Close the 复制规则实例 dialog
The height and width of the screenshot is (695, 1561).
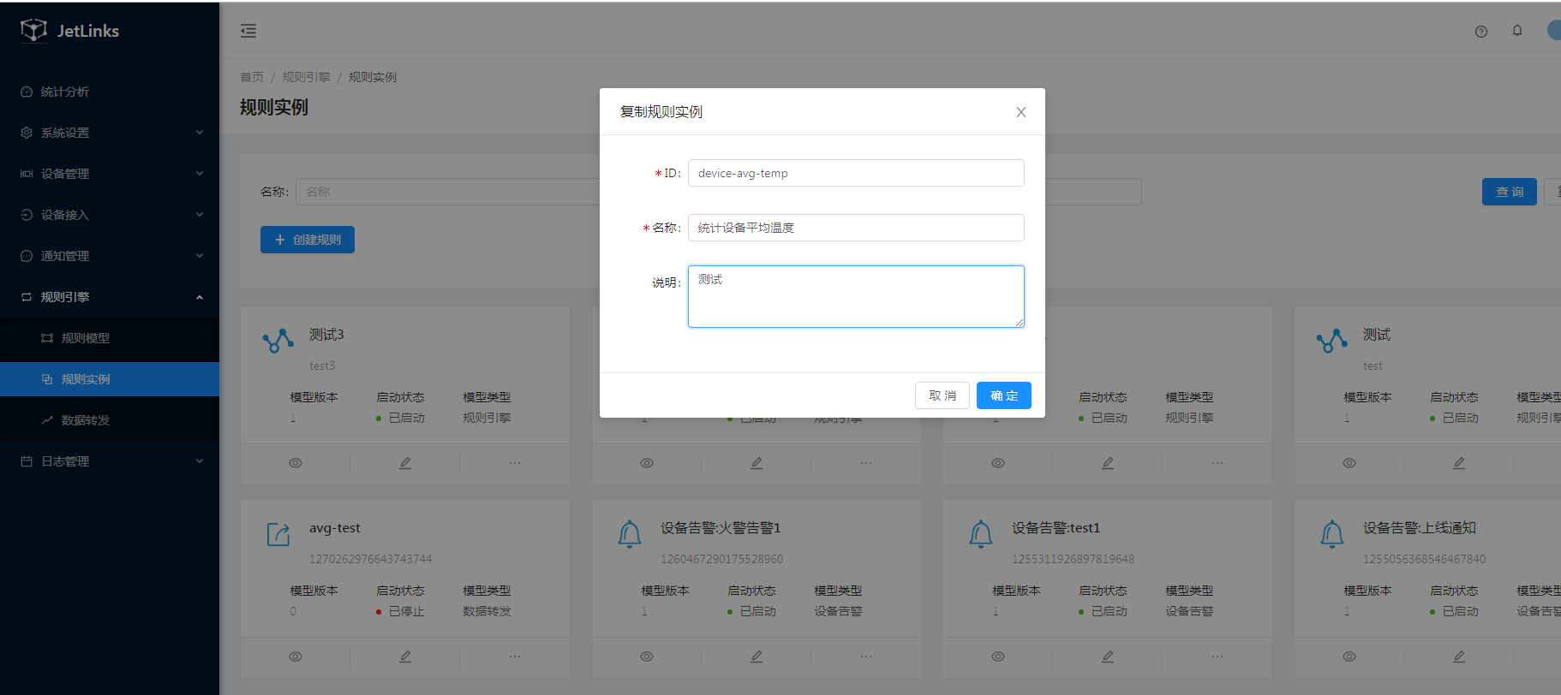coord(1021,112)
